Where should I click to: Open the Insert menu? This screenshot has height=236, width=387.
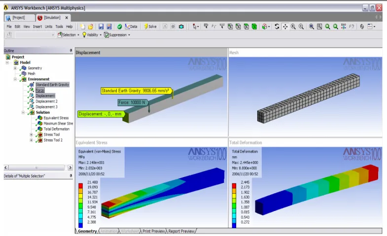(37, 27)
